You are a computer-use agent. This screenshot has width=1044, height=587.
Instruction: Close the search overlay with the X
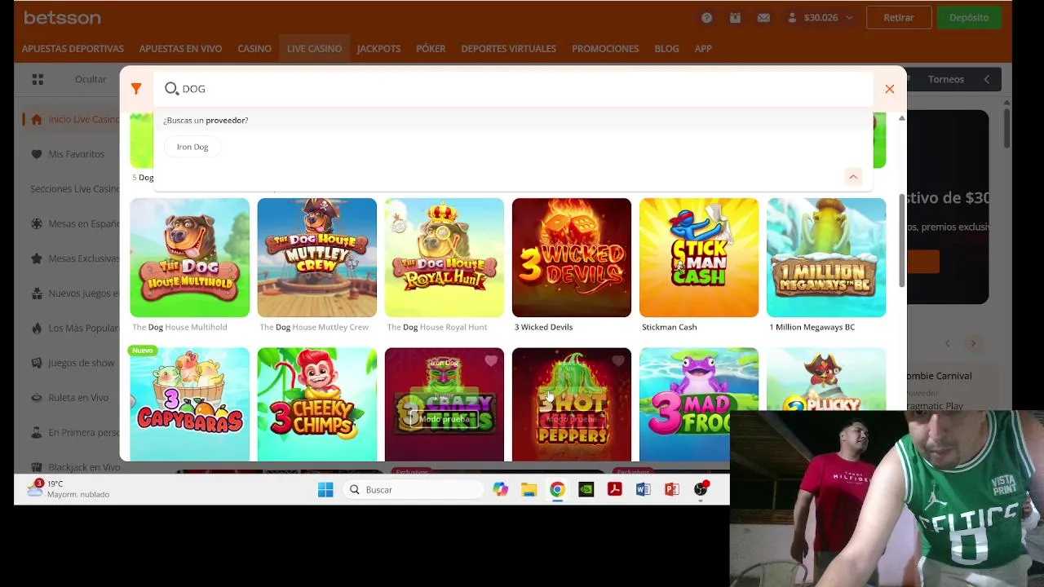click(890, 89)
